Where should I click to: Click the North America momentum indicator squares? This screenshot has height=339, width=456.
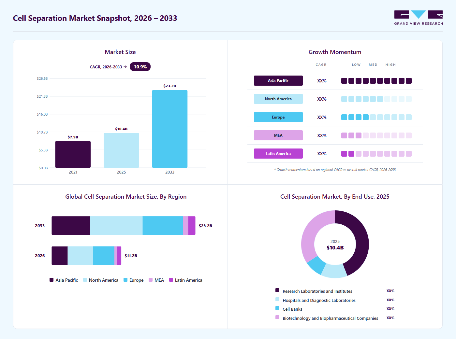click(376, 99)
